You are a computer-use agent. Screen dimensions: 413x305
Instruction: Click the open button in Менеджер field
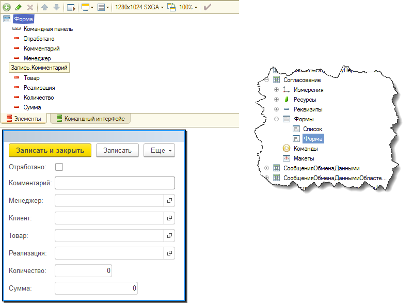coord(169,200)
